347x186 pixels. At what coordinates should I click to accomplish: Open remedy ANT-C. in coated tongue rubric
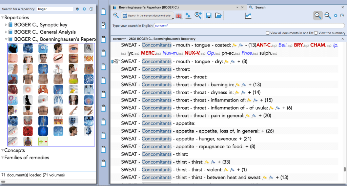click(x=264, y=45)
